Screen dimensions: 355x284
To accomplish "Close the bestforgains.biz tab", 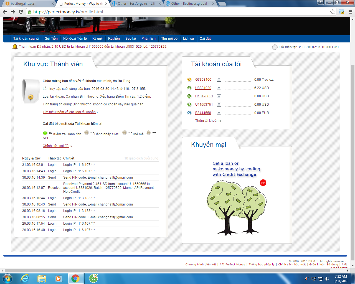I will [53, 4].
